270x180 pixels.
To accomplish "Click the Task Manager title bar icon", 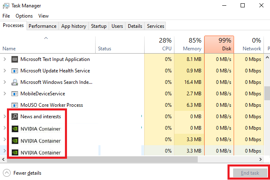I will tap(6, 5).
